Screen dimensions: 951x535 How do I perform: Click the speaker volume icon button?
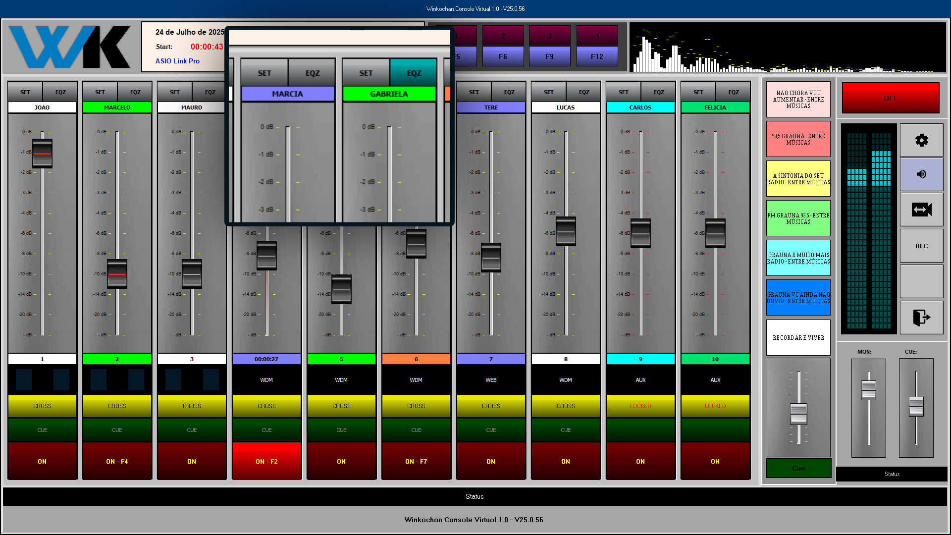point(921,174)
